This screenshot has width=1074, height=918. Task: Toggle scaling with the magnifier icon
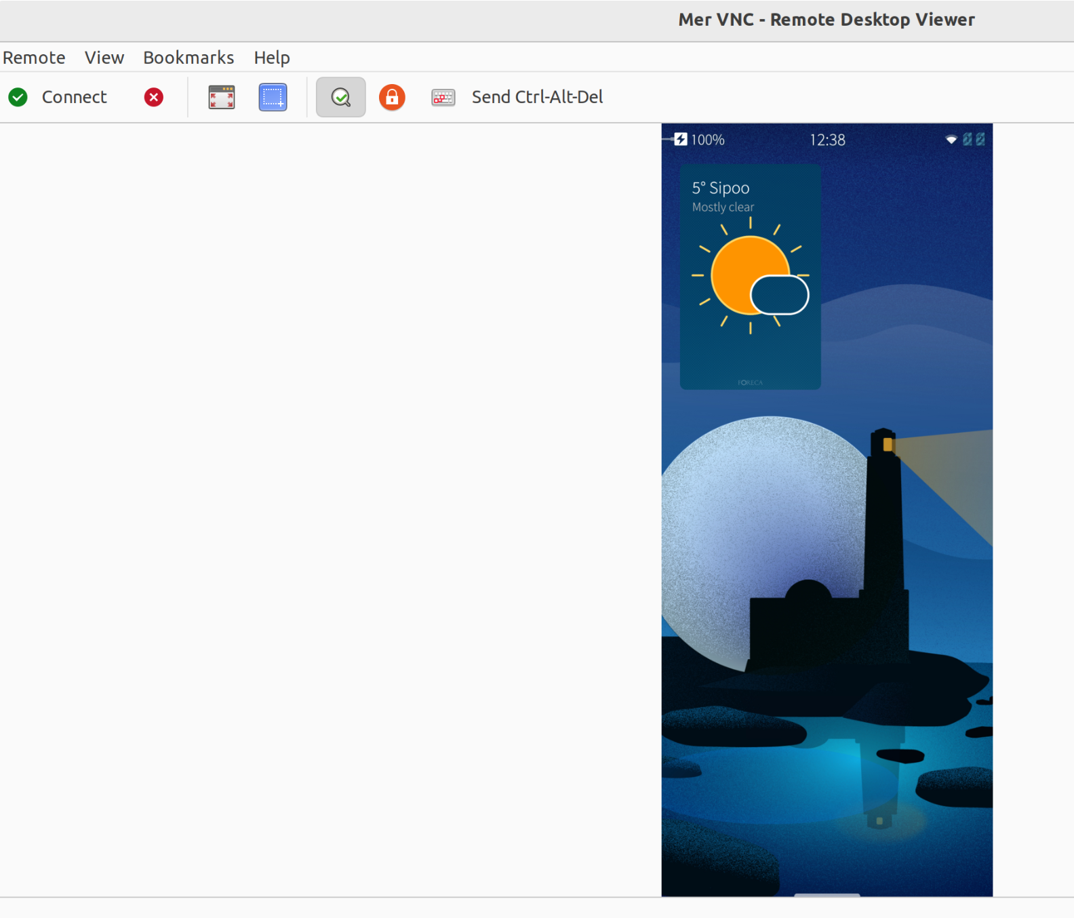pyautogui.click(x=340, y=98)
